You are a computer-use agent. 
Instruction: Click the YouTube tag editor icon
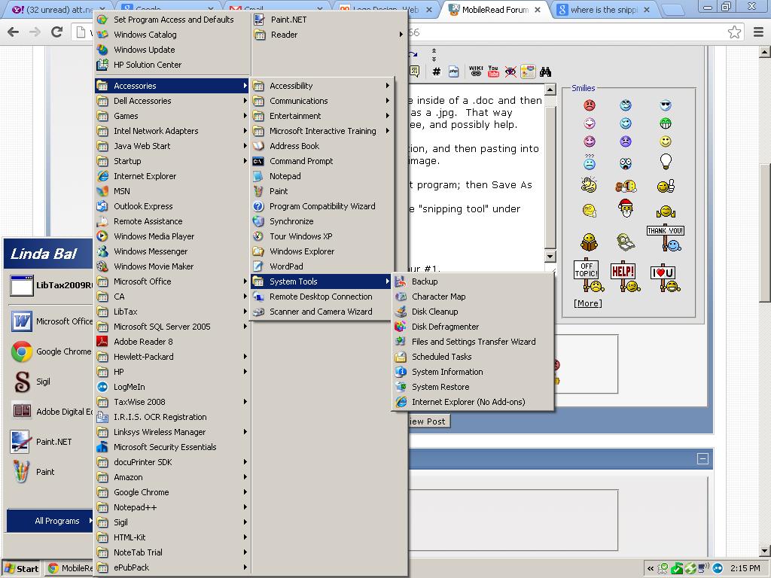click(x=493, y=71)
